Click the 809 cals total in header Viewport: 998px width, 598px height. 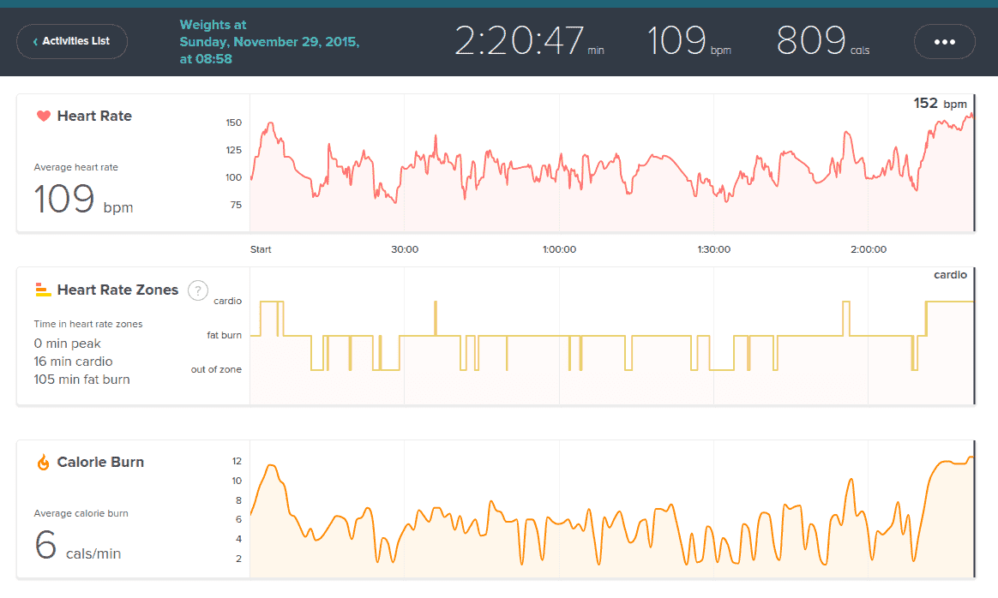click(x=822, y=41)
